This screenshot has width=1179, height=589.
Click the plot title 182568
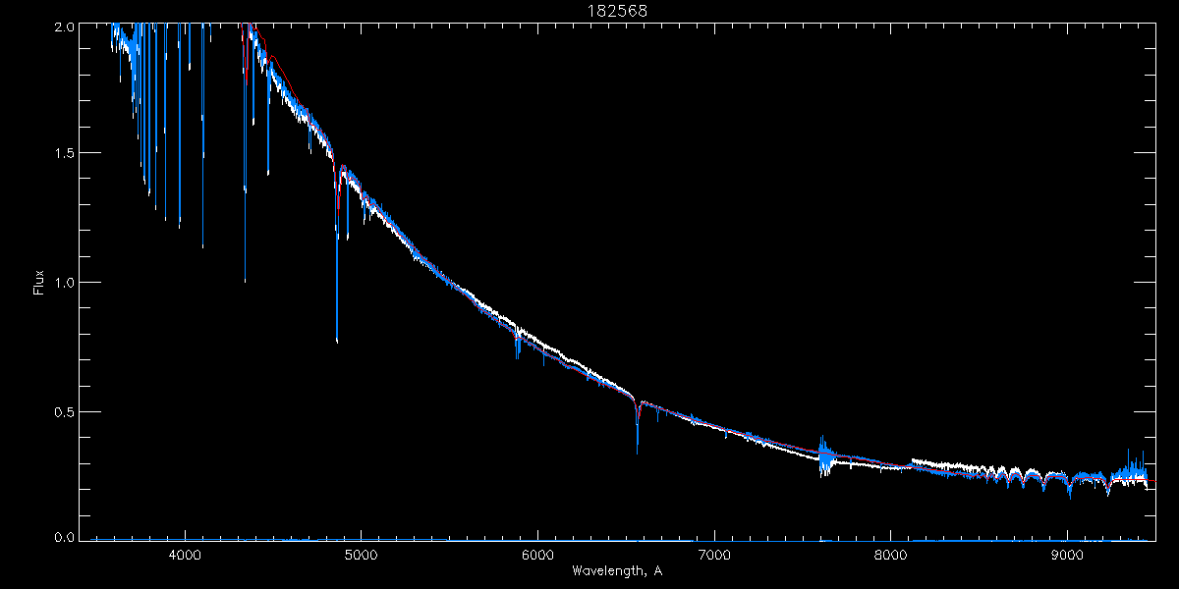(618, 11)
